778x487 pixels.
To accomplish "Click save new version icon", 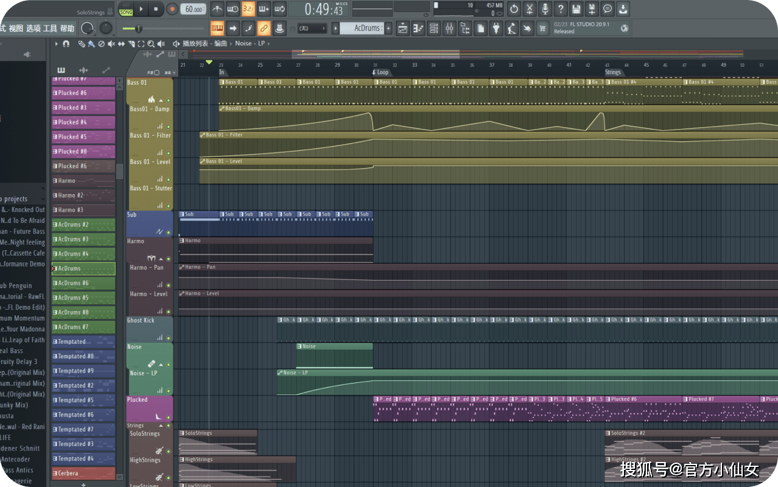I will pyautogui.click(x=592, y=9).
